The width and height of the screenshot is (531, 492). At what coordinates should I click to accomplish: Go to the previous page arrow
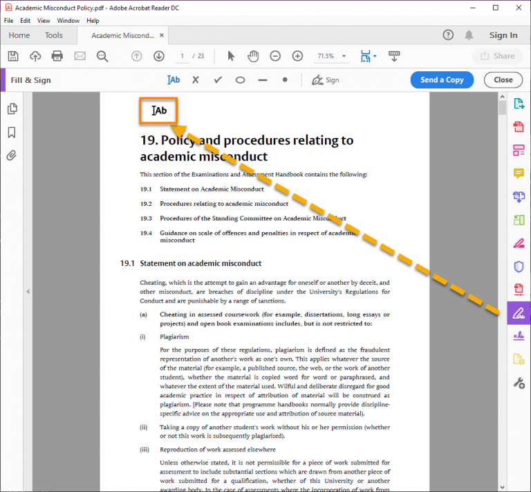(x=136, y=56)
